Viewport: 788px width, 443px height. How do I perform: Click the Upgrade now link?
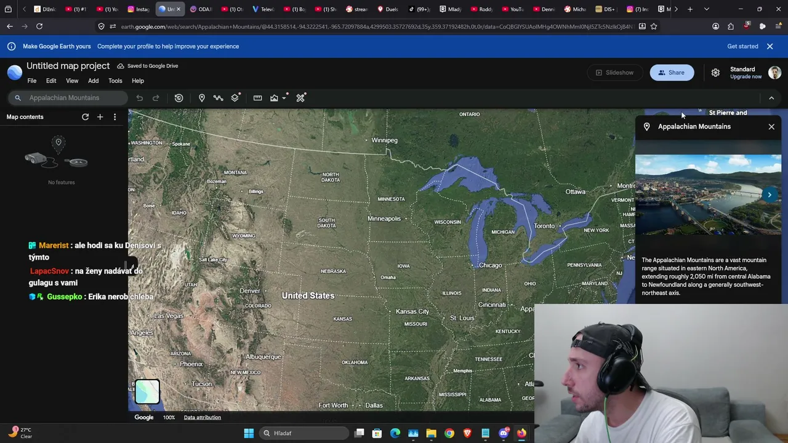point(746,77)
